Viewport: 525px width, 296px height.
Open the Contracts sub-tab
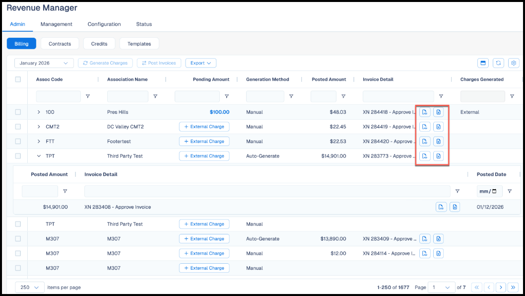60,44
